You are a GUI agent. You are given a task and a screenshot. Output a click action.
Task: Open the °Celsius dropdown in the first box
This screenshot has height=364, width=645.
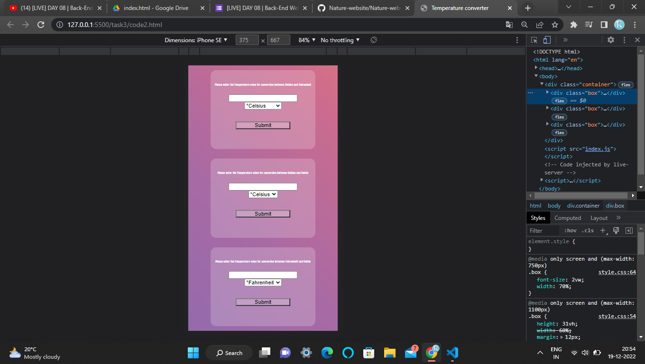[x=263, y=106]
